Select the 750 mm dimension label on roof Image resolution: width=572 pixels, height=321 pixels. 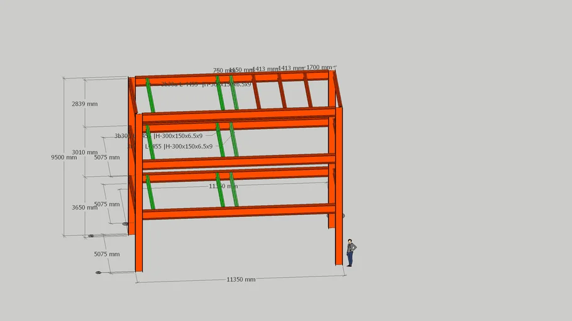(x=221, y=71)
